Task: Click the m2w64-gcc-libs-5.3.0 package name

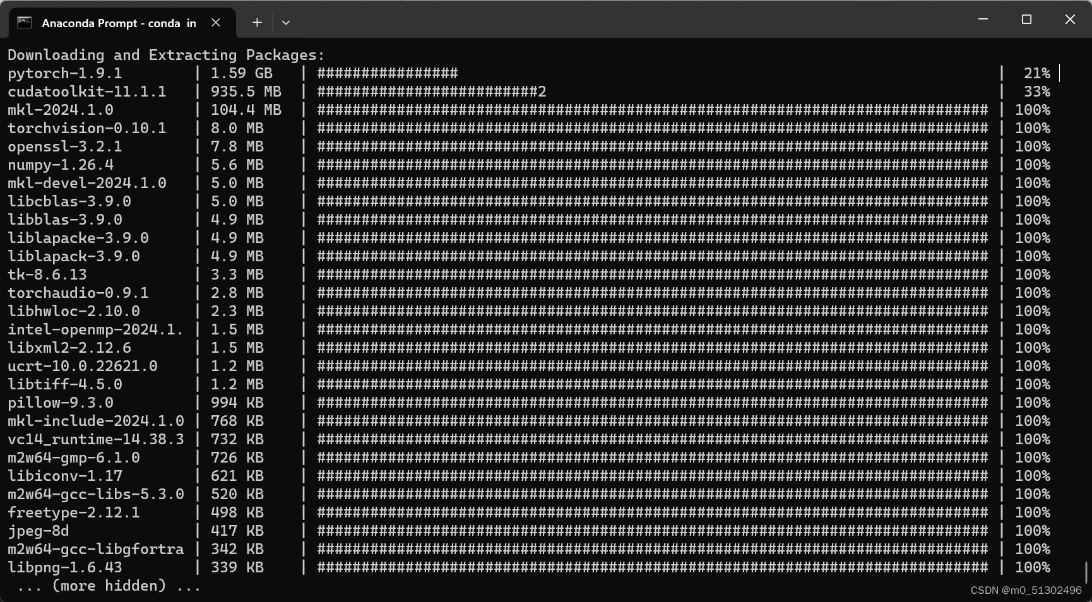Action: (x=96, y=494)
